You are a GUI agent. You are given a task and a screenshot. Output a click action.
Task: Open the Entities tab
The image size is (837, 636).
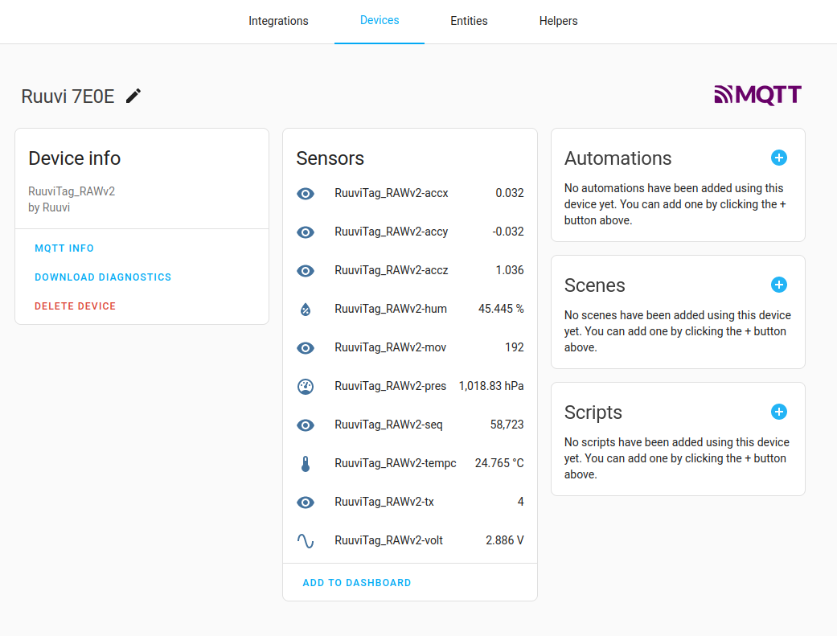click(x=469, y=21)
